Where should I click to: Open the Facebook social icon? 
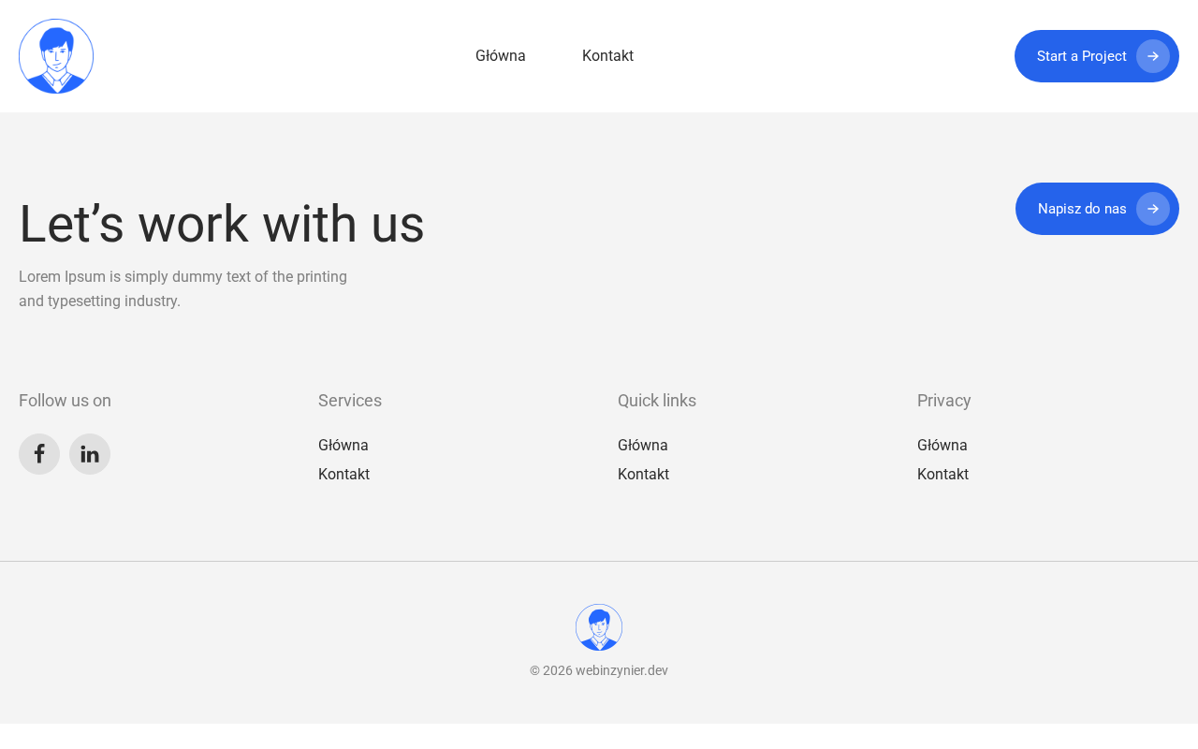39,454
